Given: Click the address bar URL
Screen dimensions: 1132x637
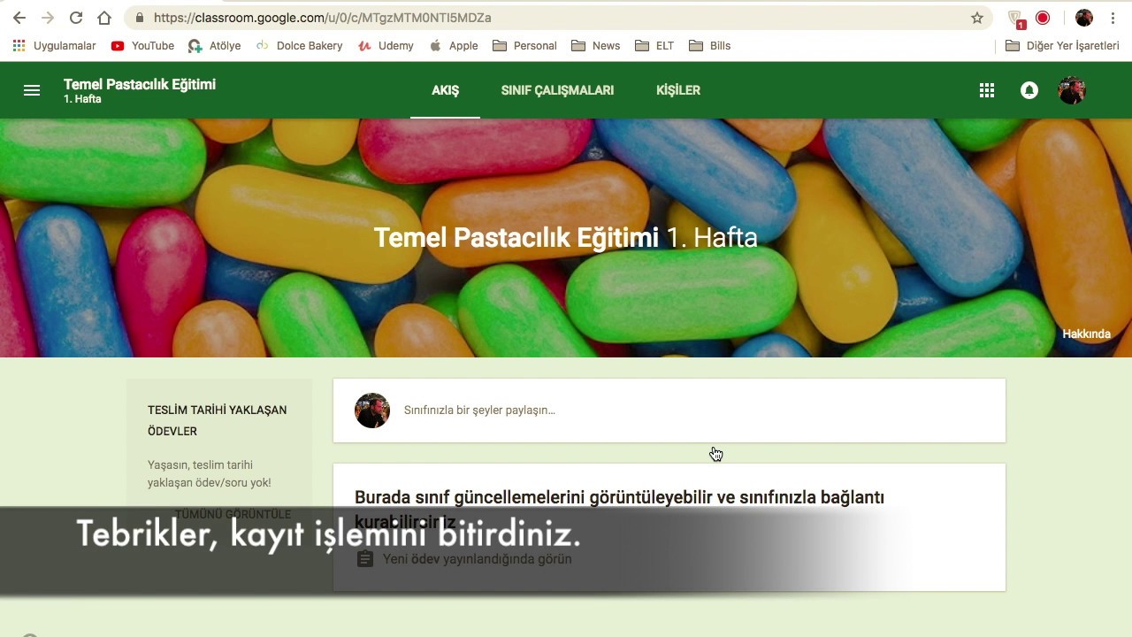Looking at the screenshot, I should click(322, 18).
